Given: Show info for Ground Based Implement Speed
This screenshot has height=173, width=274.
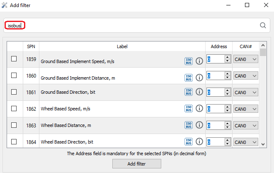Looking at the screenshot, I should (199, 61).
